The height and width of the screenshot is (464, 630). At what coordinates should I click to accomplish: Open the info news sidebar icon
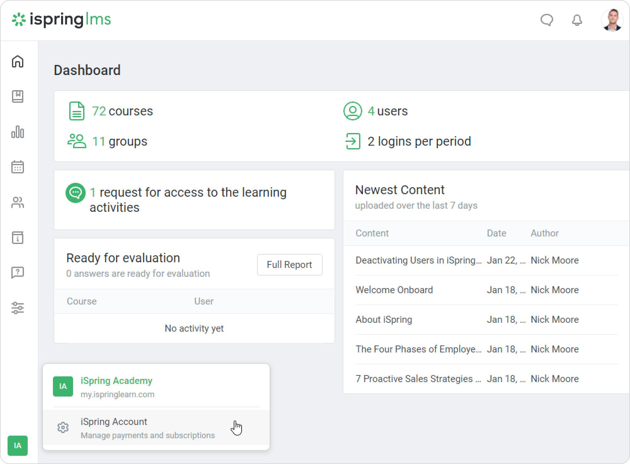18,238
